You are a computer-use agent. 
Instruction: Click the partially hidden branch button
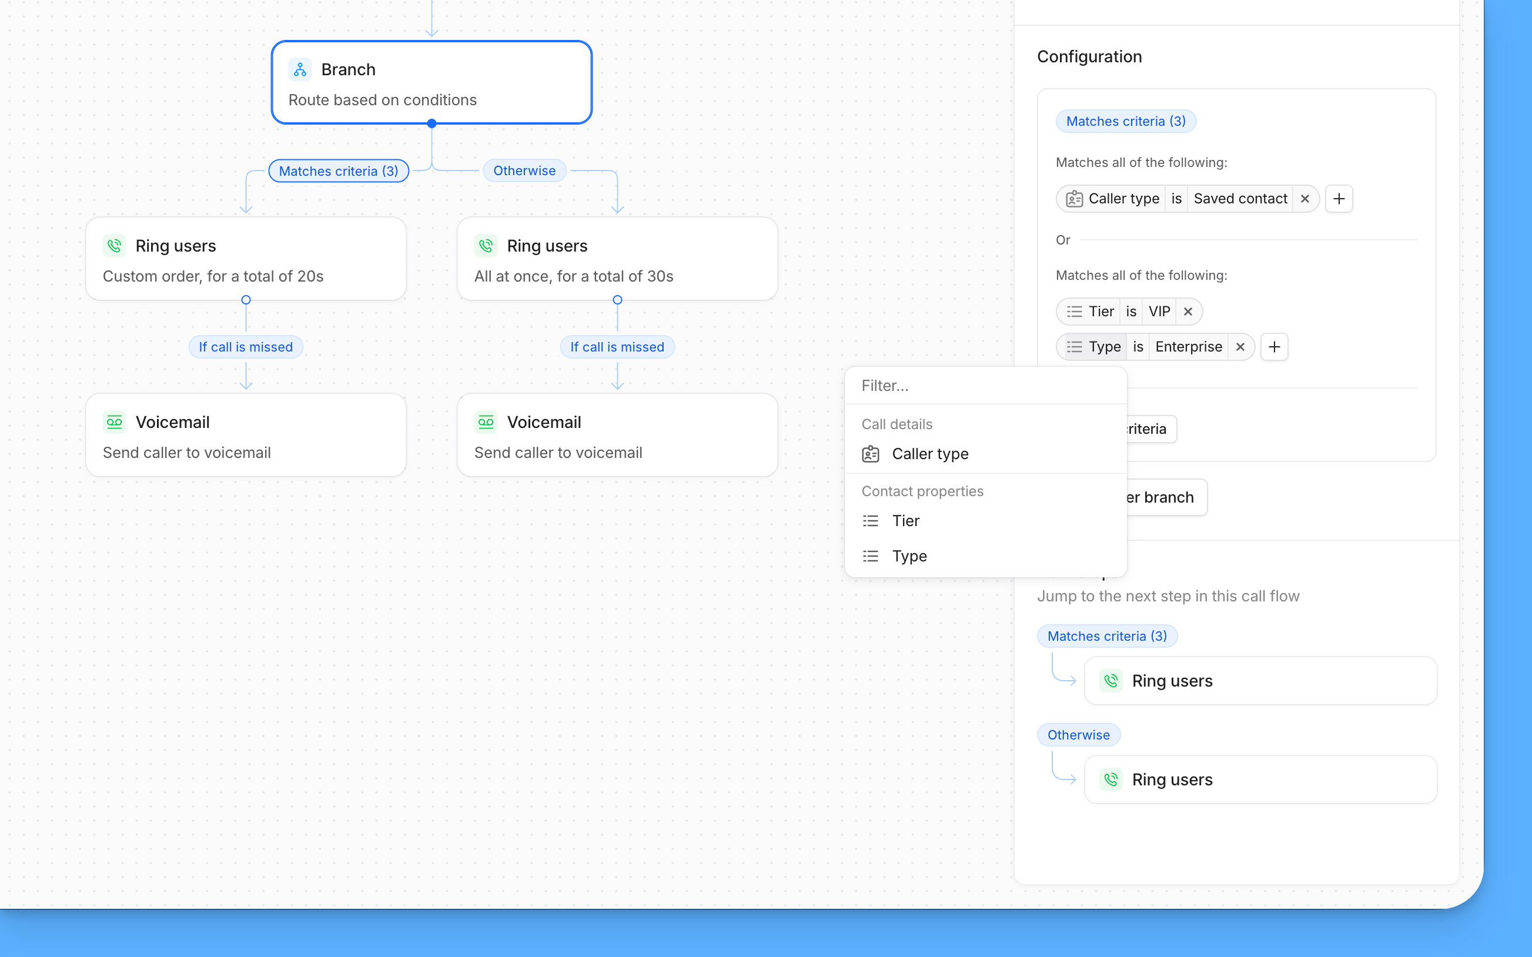[x=1166, y=497]
